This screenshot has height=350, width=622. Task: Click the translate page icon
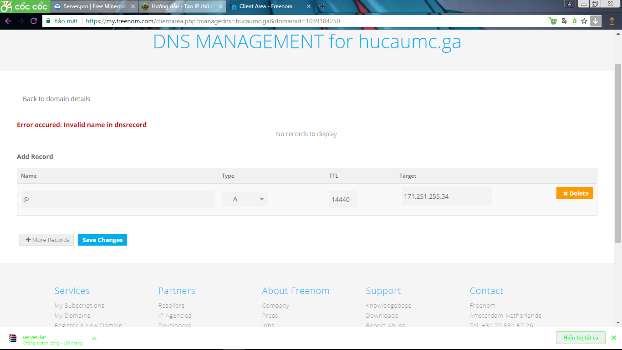[x=565, y=21]
